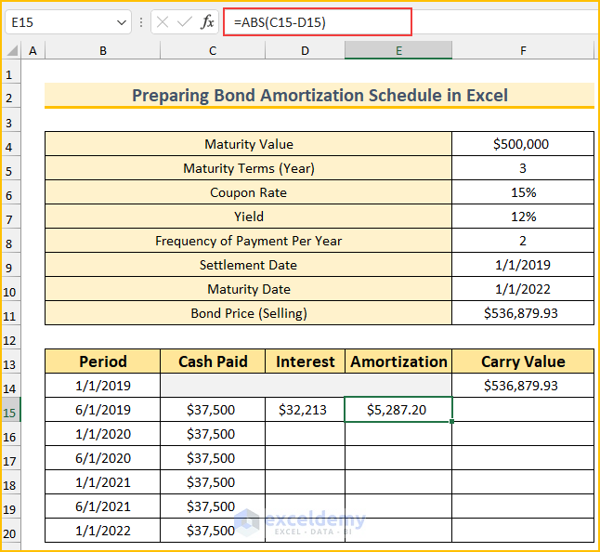Select column F header
The image size is (600, 552).
523,51
